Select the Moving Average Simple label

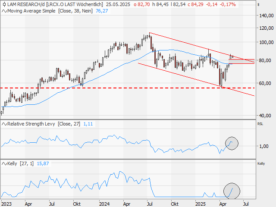[31, 11]
